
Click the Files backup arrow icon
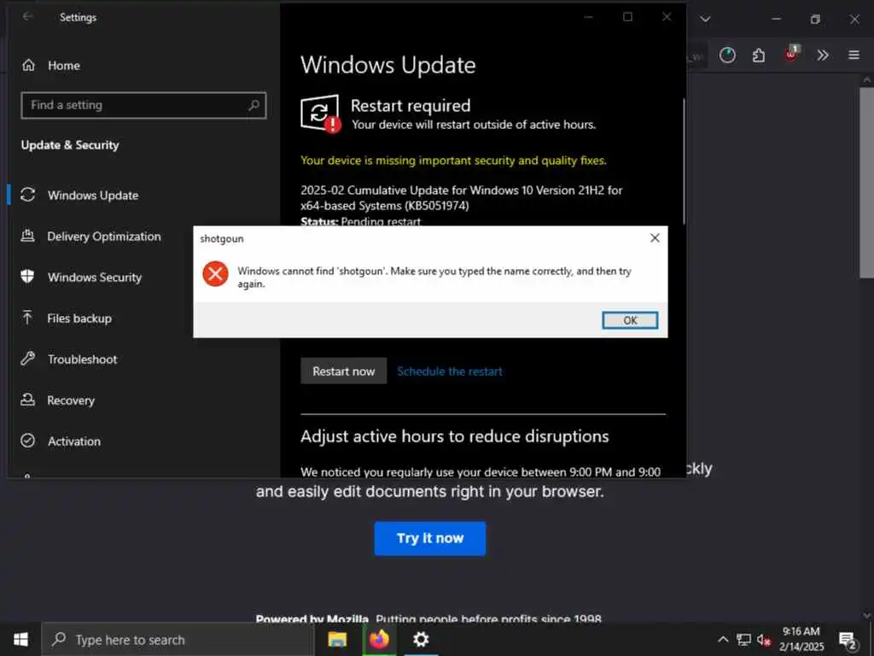point(27,318)
